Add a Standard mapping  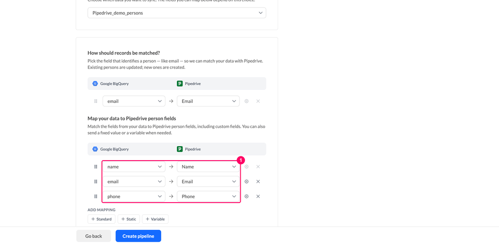point(101,219)
